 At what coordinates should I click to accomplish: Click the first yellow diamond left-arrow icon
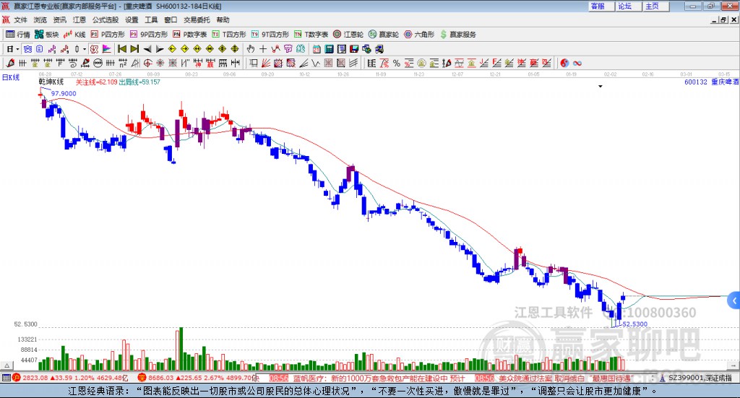coord(172,49)
